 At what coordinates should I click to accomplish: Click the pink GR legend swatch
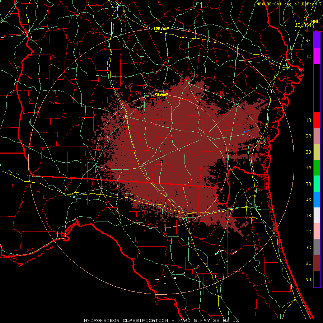317,136
